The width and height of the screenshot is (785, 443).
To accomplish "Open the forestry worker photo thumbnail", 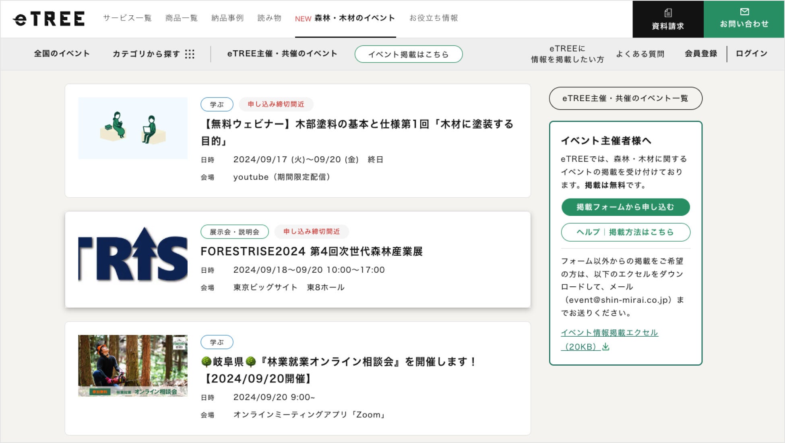I will (133, 366).
